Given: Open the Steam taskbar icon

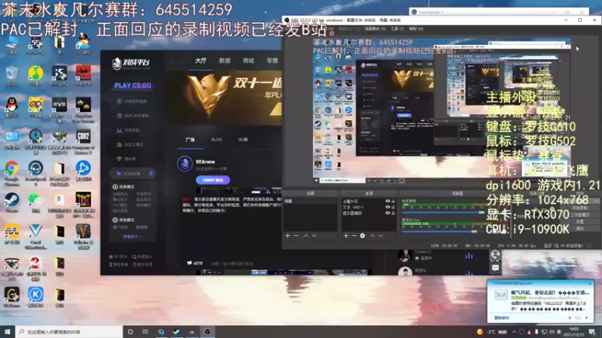Looking at the screenshot, I should pyautogui.click(x=176, y=332).
